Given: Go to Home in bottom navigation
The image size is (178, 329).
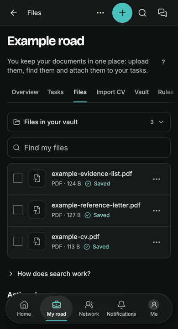Looking at the screenshot, I should click(x=24, y=308).
